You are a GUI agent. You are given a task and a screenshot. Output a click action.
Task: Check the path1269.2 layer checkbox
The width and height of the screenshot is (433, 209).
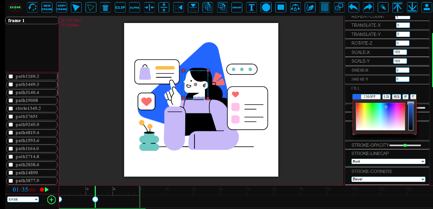point(11,76)
